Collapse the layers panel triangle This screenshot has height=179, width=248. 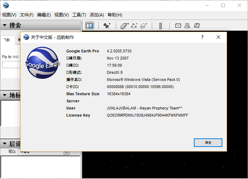click(5, 144)
